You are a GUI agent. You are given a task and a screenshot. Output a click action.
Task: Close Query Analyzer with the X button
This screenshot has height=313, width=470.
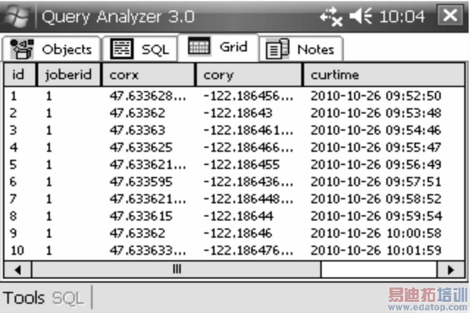coord(450,15)
